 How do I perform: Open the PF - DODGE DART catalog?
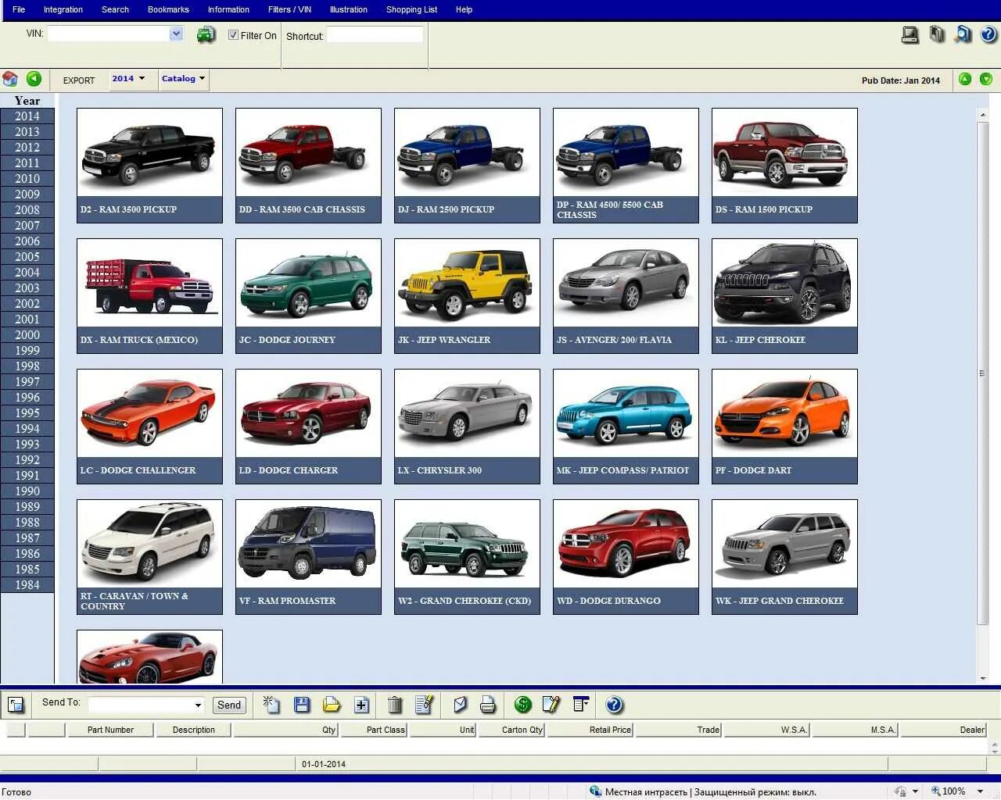[x=784, y=427]
